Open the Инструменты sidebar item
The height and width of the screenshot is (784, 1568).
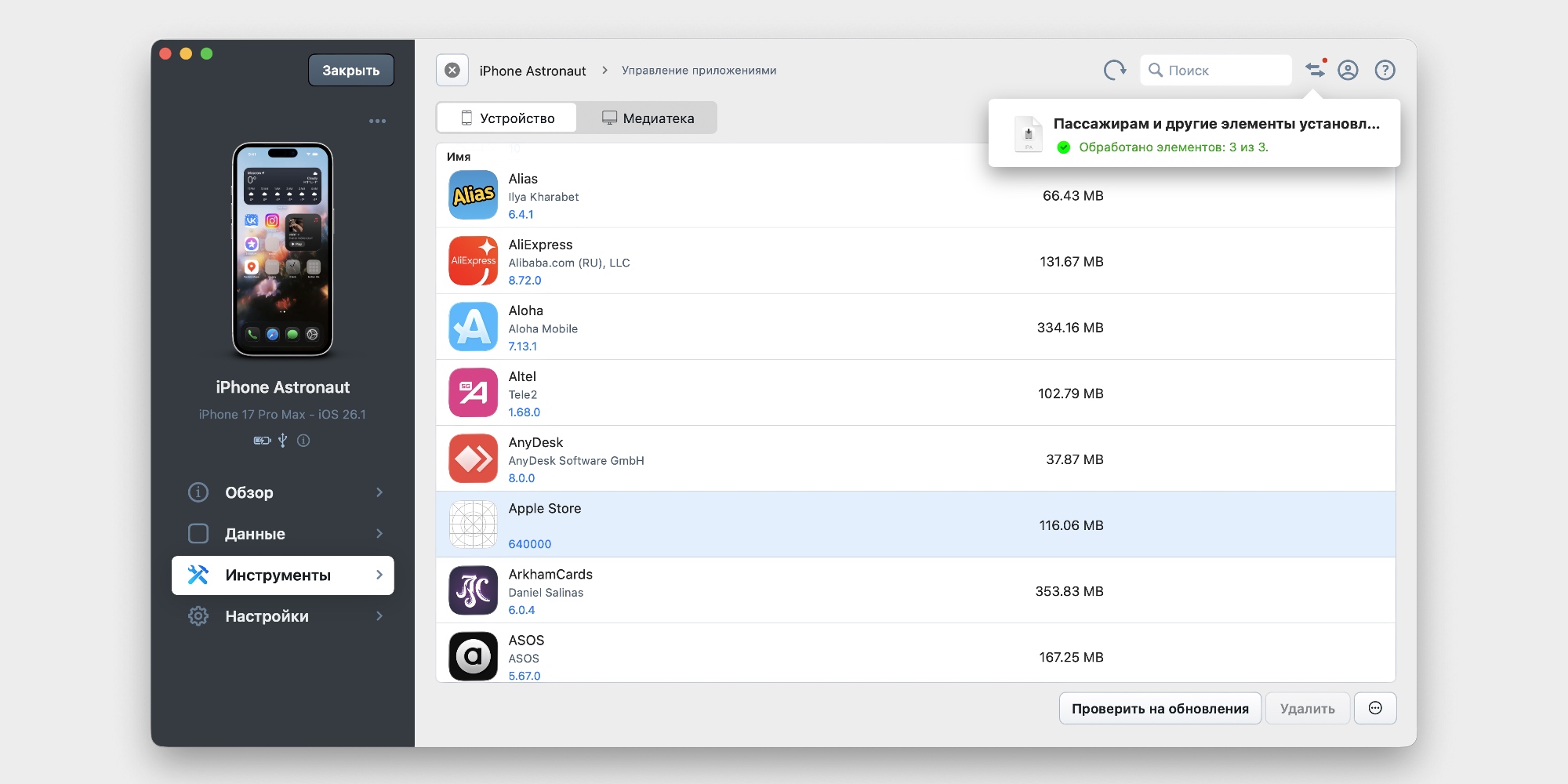(283, 575)
